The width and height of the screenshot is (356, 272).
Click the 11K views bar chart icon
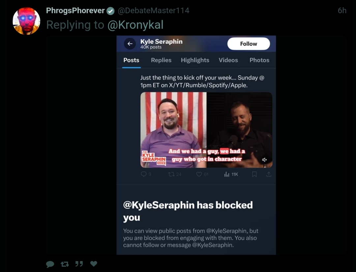pyautogui.click(x=226, y=174)
